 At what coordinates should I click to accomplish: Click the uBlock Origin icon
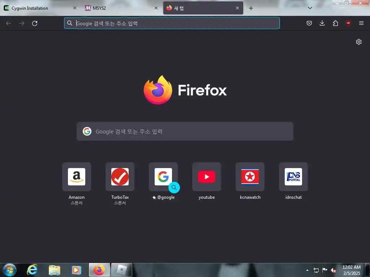click(x=348, y=23)
